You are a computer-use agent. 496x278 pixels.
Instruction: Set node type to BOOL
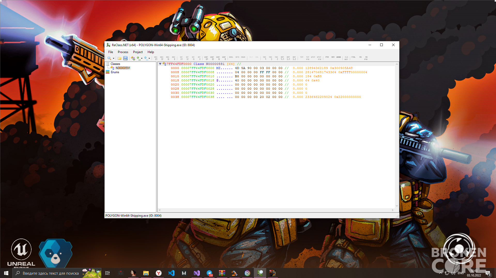pos(231,57)
